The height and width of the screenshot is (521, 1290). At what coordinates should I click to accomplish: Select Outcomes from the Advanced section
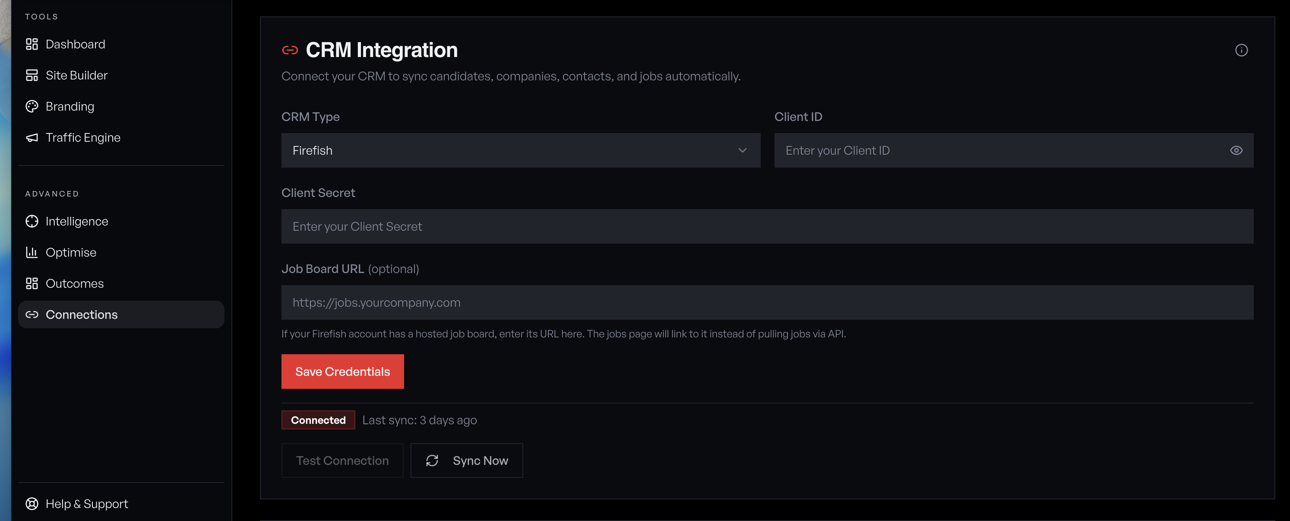[74, 283]
